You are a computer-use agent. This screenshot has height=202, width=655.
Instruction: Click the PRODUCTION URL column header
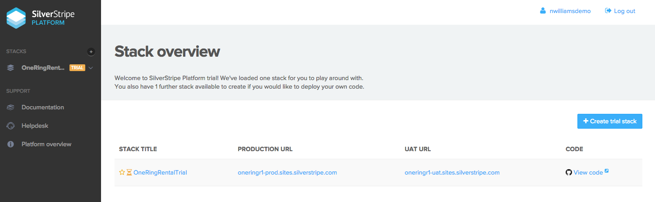pos(265,149)
